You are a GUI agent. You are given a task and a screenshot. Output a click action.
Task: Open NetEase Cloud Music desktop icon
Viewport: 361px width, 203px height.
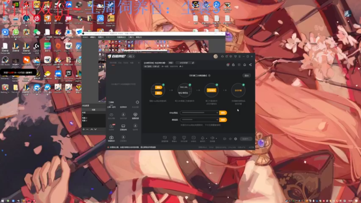tap(37, 19)
